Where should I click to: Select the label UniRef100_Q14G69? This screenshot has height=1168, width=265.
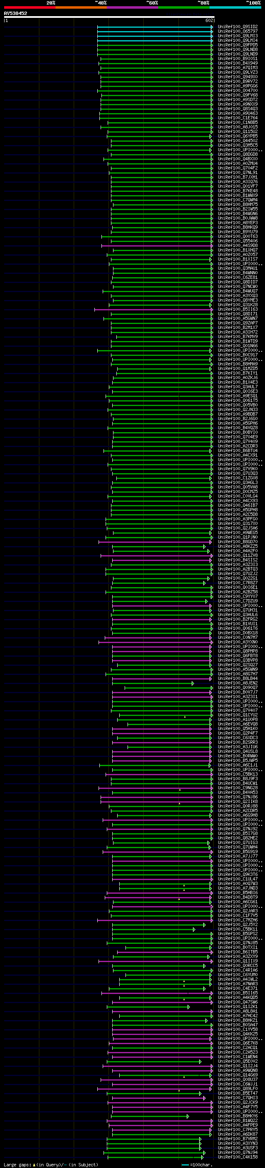(x=238, y=1075)
